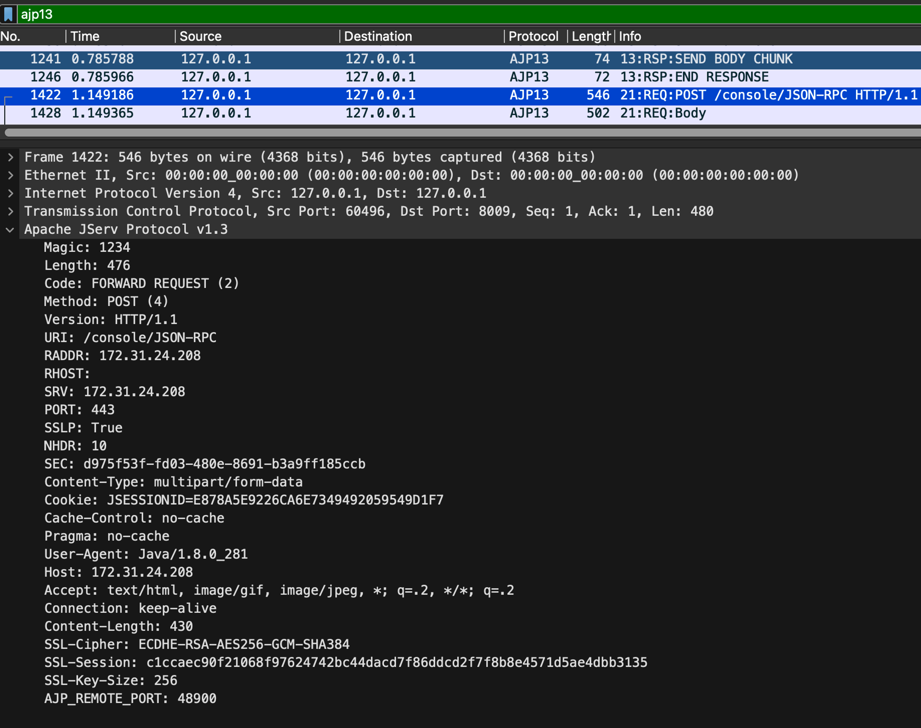This screenshot has width=921, height=728.
Task: Sort by the Protocol column header
Action: click(533, 36)
